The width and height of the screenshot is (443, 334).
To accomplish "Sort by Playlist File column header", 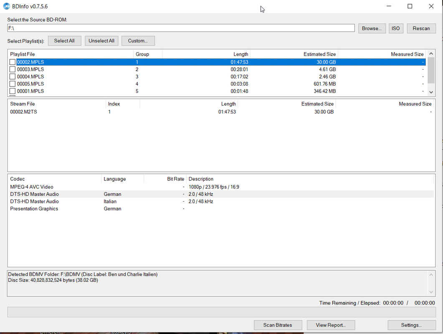I will click(71, 54).
